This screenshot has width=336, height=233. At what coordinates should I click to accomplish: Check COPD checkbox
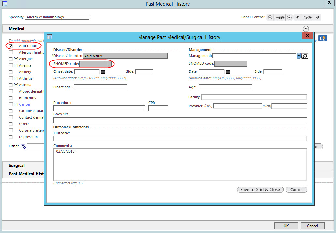[x=11, y=124]
